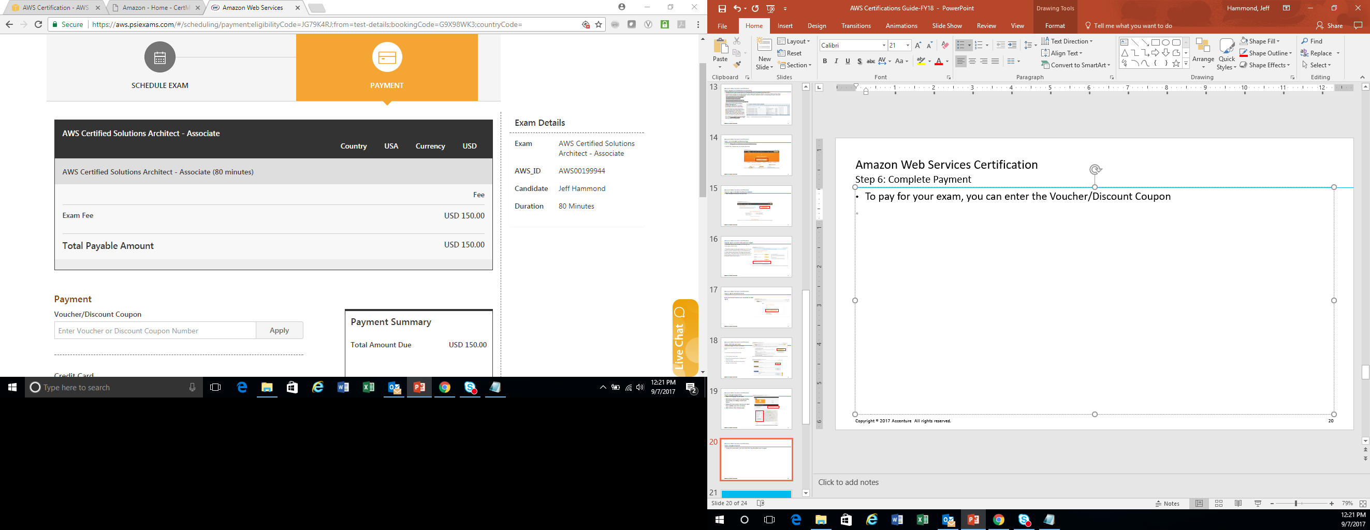Click Start From Beginning slideshow icon in title bar
The image size is (1370, 530).
tap(770, 8)
